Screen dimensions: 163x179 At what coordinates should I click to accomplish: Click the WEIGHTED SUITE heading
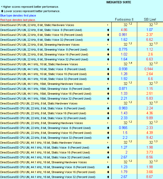click(119, 2)
